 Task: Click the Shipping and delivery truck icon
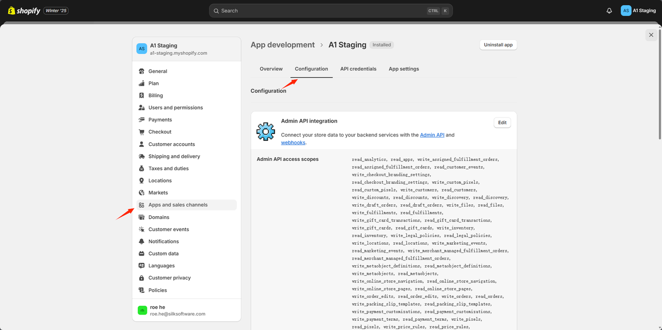(142, 156)
